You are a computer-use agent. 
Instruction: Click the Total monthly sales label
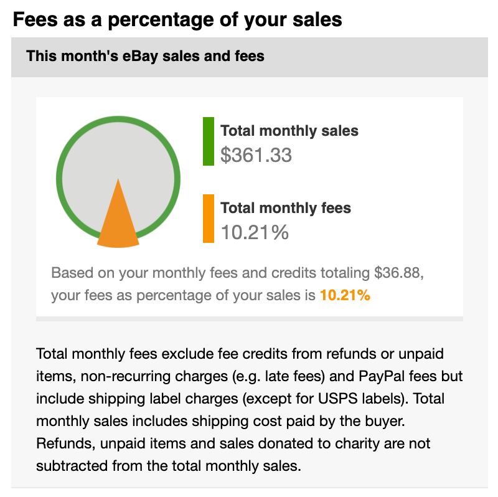(x=289, y=131)
